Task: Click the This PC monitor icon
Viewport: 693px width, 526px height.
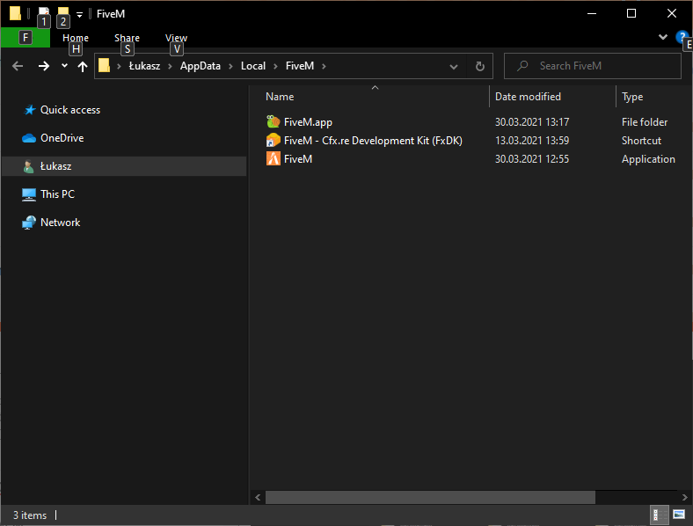Action: (29, 194)
